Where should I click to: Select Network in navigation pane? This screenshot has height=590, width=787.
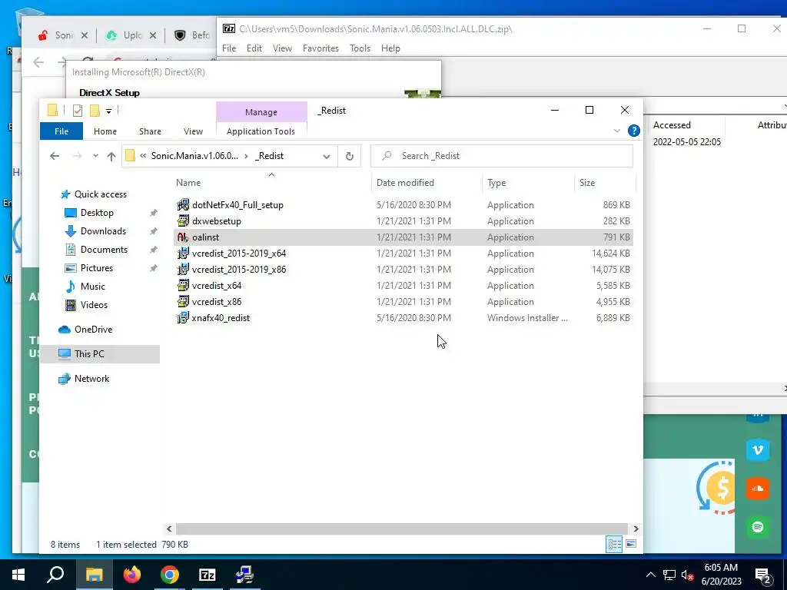click(x=92, y=379)
